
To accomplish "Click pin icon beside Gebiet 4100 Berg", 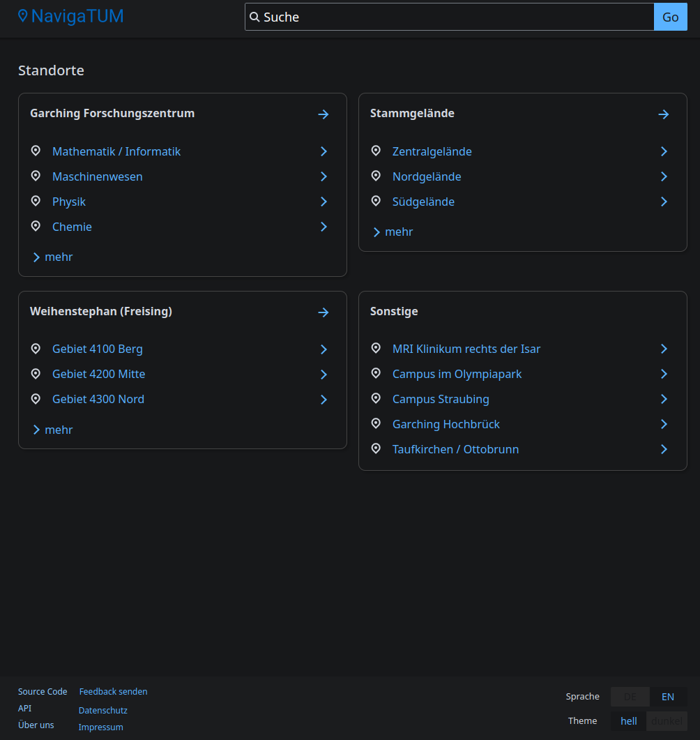I will [36, 349].
